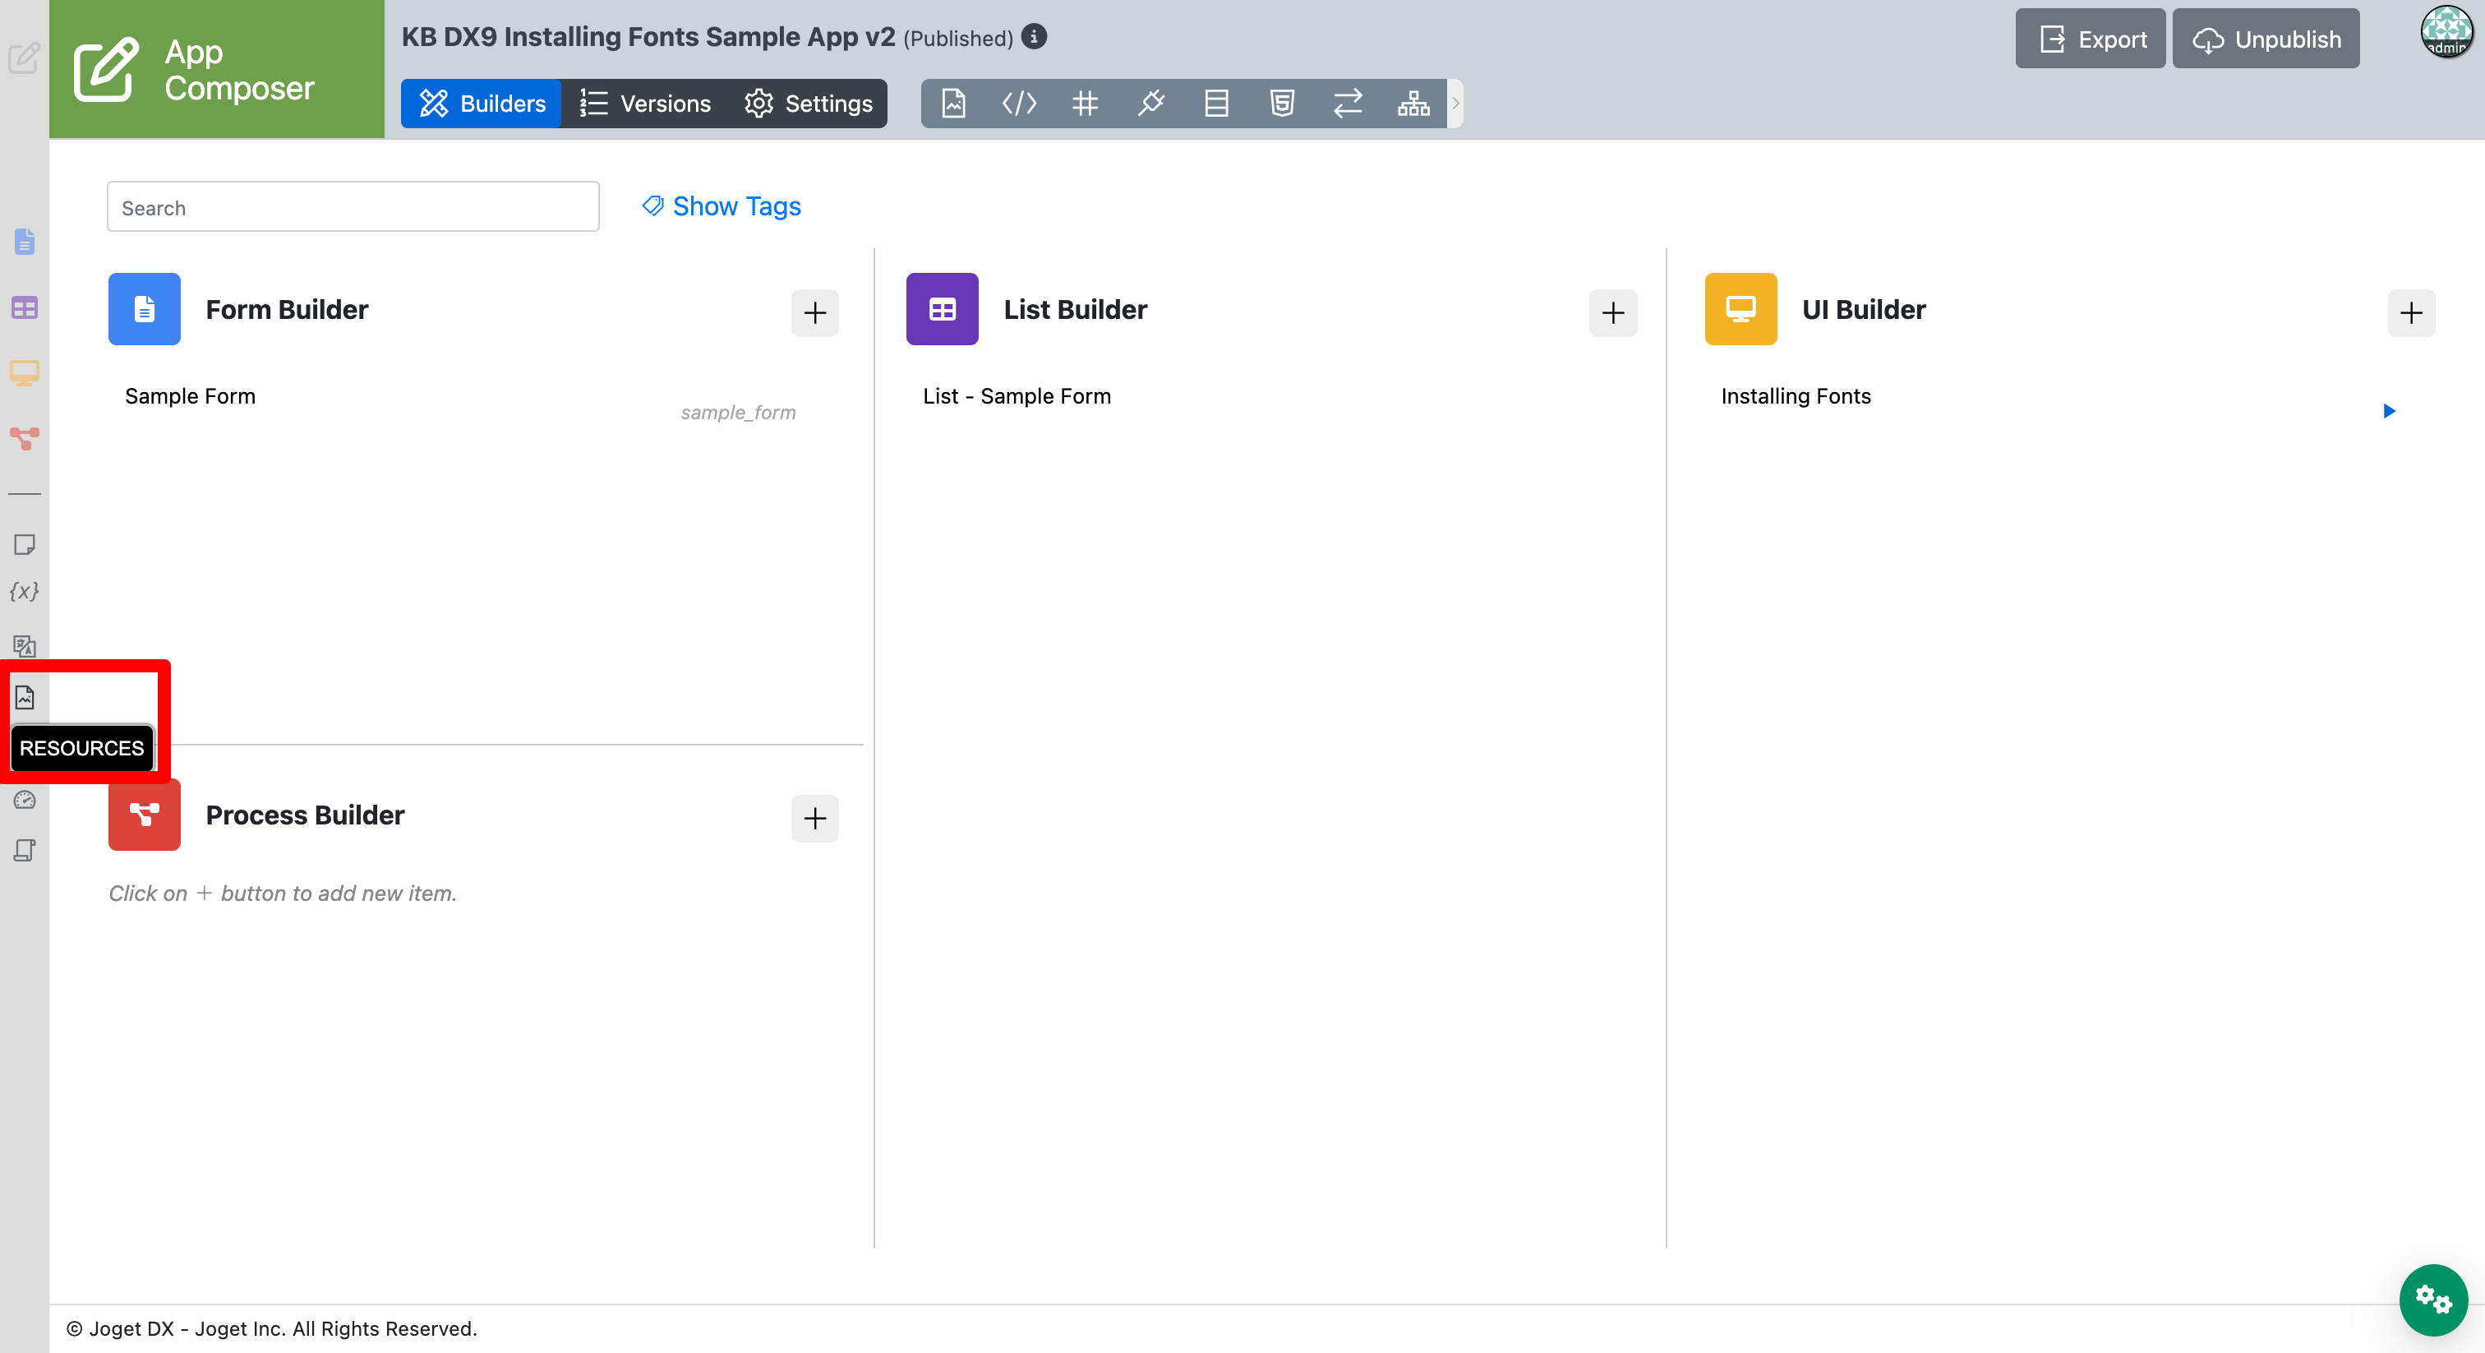This screenshot has width=2485, height=1353.
Task: Open the plug icon in top toolbar
Action: coord(1150,104)
